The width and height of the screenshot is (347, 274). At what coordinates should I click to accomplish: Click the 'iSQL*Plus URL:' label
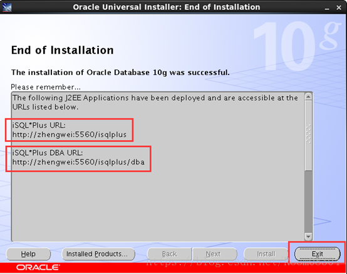coord(39,125)
